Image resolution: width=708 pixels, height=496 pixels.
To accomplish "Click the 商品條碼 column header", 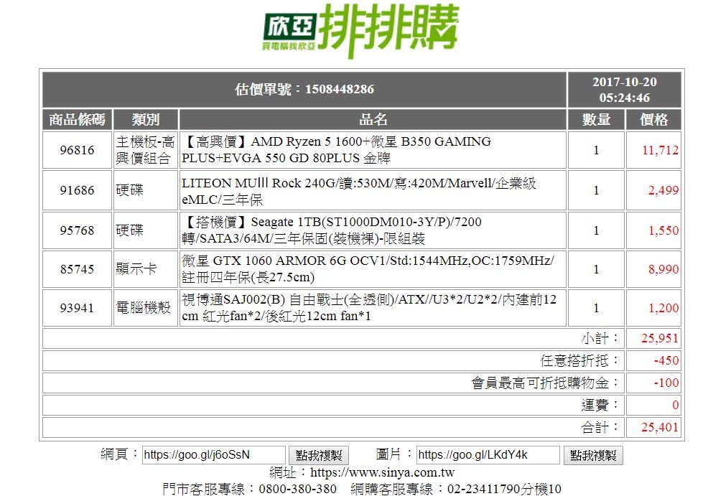I will [78, 120].
